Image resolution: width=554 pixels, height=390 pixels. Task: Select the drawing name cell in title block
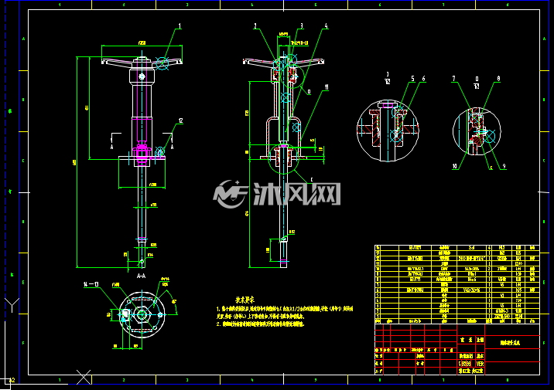pos(512,342)
